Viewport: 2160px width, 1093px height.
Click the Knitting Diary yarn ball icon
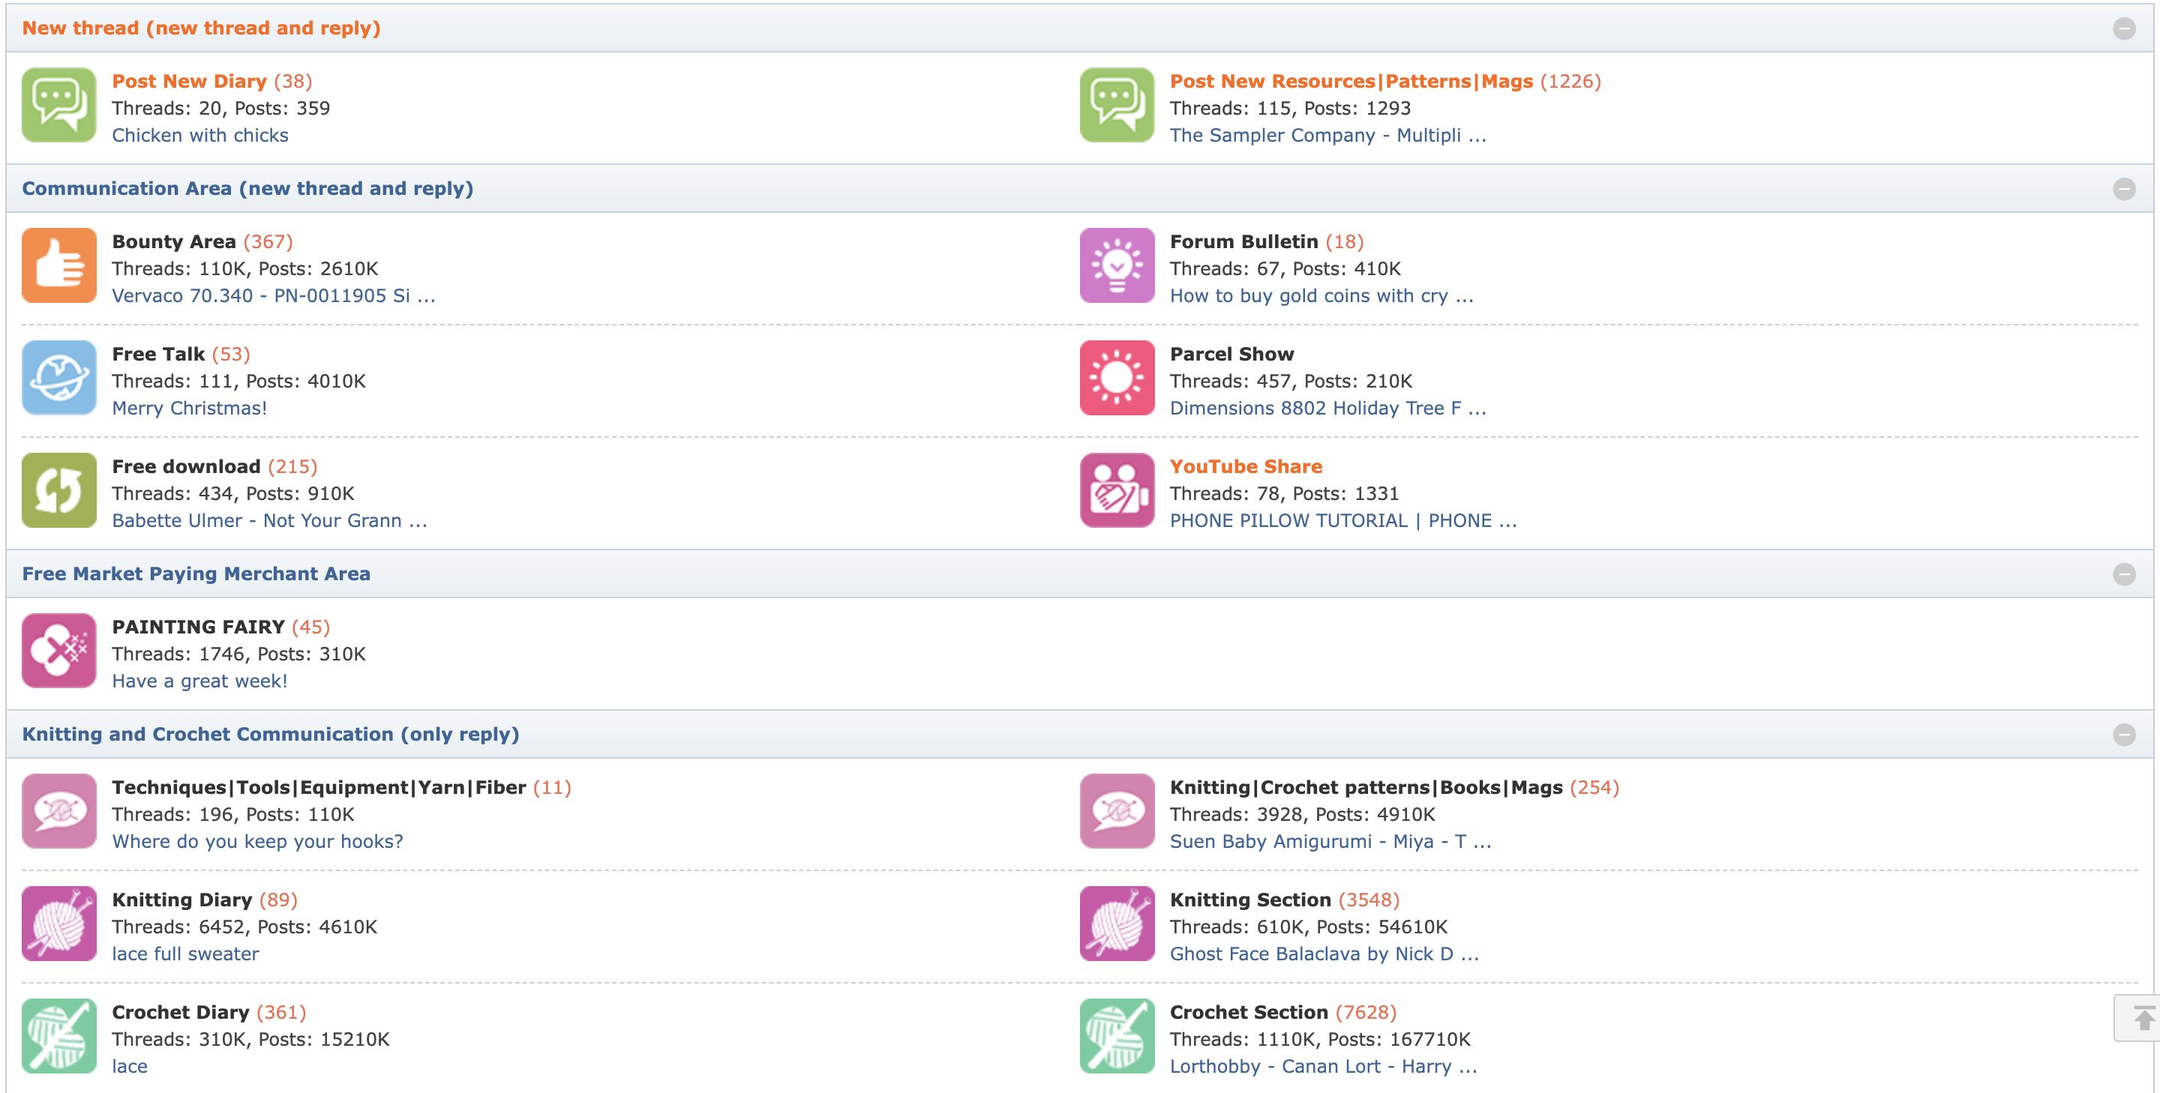tap(58, 923)
